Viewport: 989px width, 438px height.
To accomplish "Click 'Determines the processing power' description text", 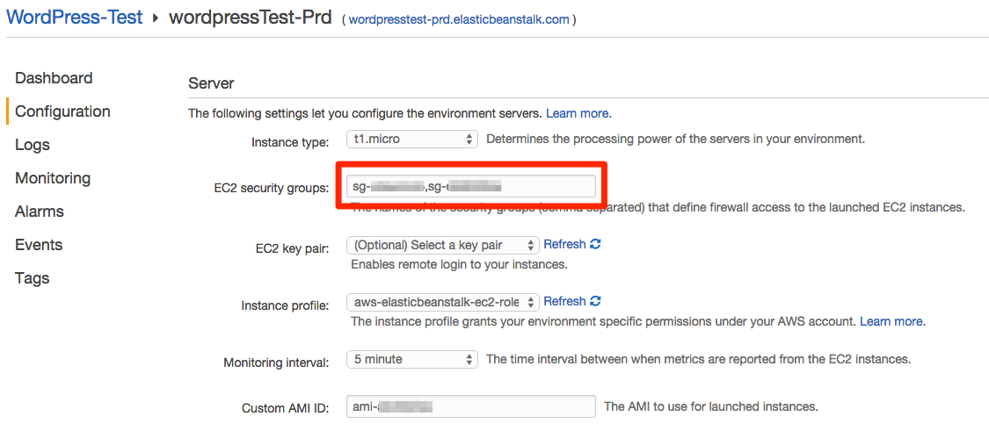I will pos(675,139).
